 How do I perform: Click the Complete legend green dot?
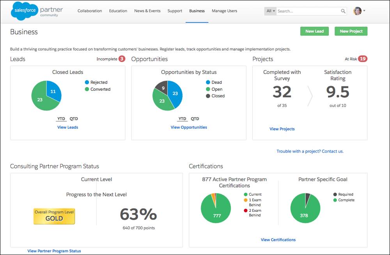pyautogui.click(x=335, y=200)
